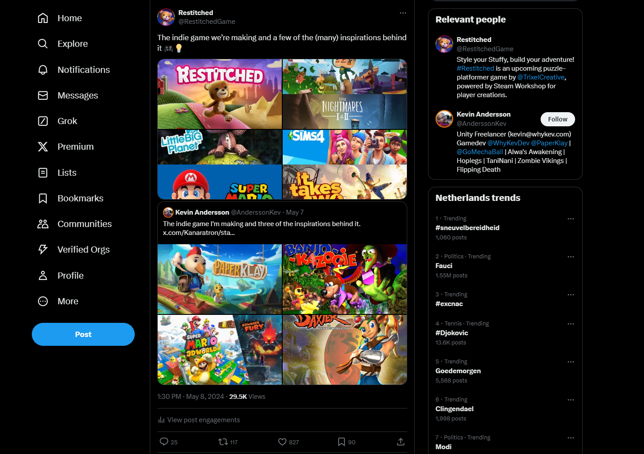Open the PaperKlay image in quoted post
644x454 pixels.
[220, 279]
